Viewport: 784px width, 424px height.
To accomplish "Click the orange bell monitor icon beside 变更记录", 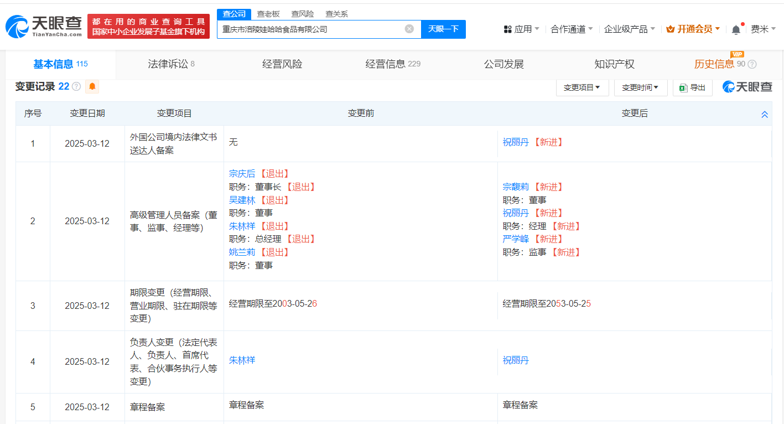I will (92, 86).
